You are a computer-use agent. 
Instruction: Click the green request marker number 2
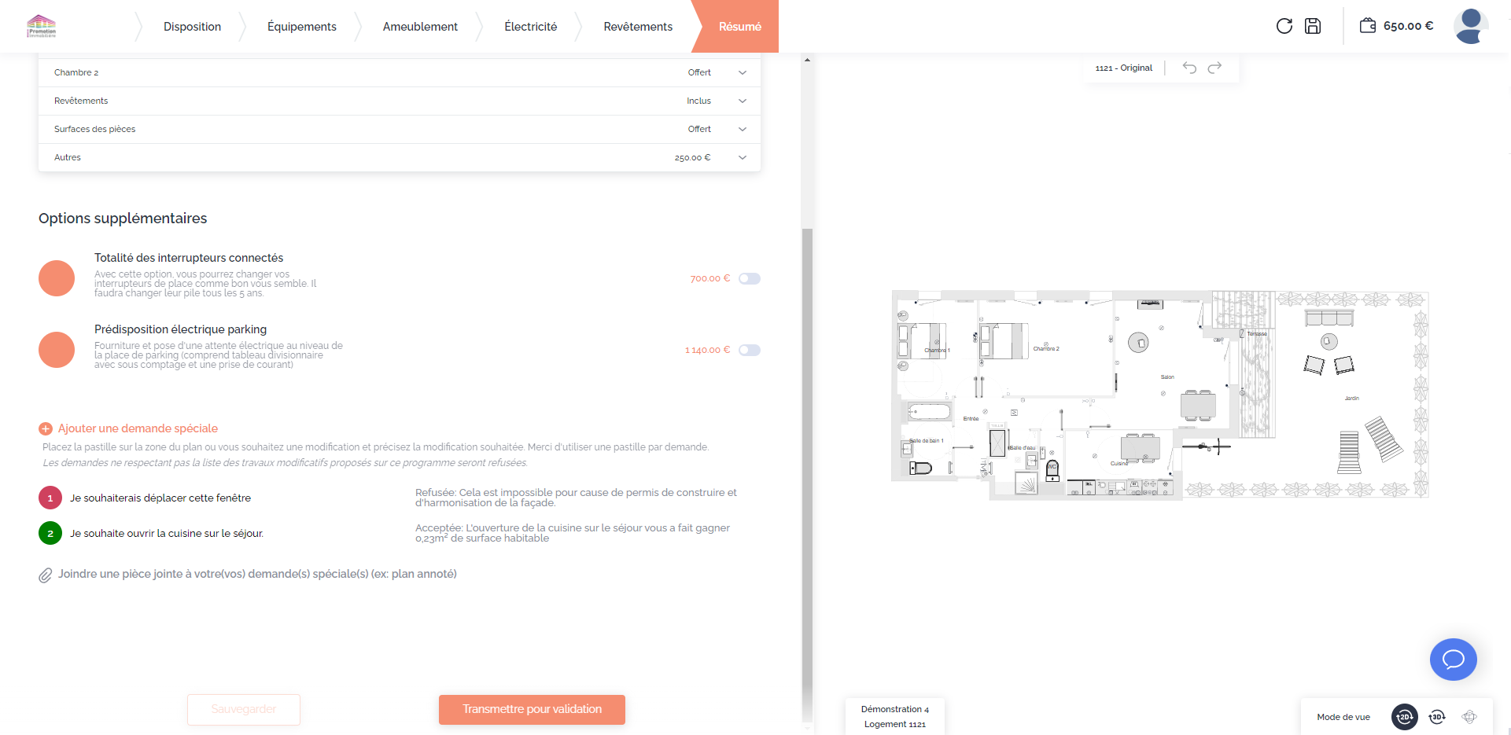coord(50,533)
